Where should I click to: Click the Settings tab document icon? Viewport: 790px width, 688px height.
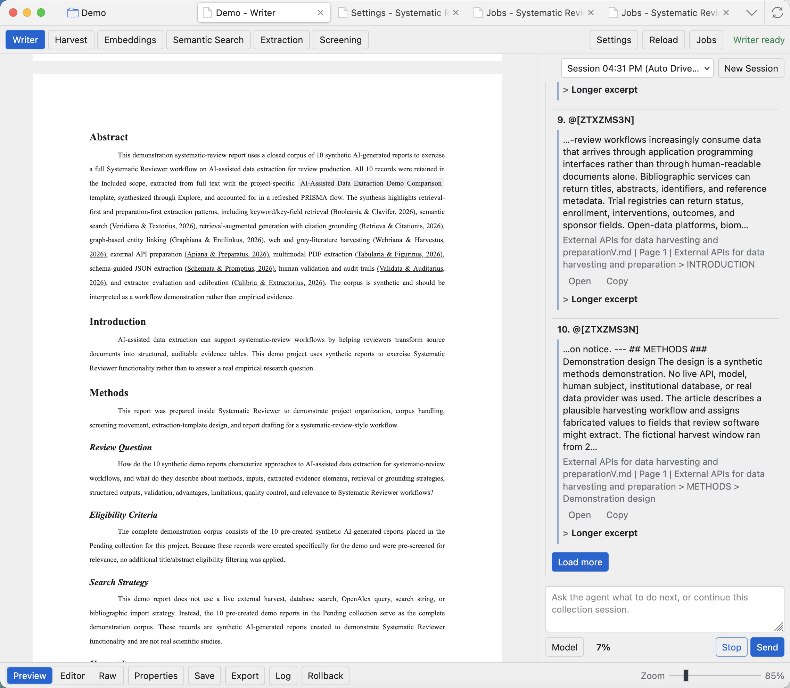343,13
